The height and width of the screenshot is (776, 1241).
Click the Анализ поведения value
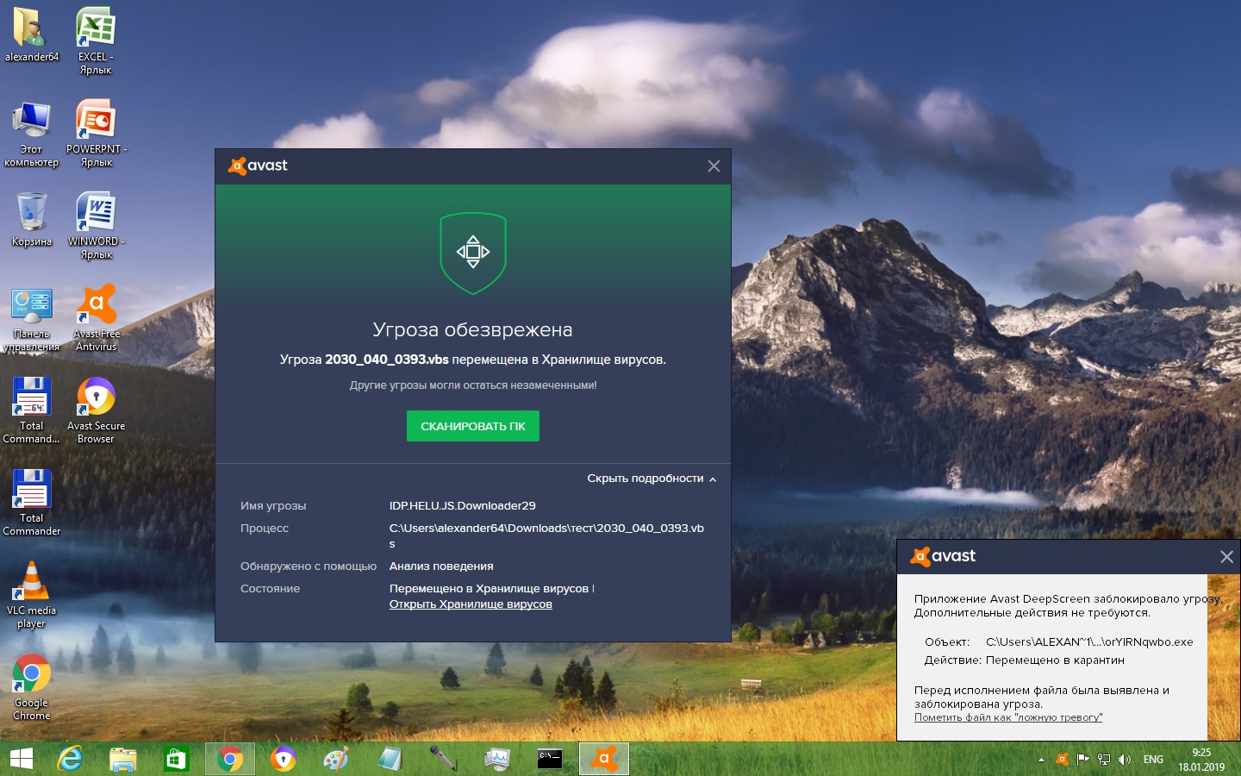coord(441,566)
